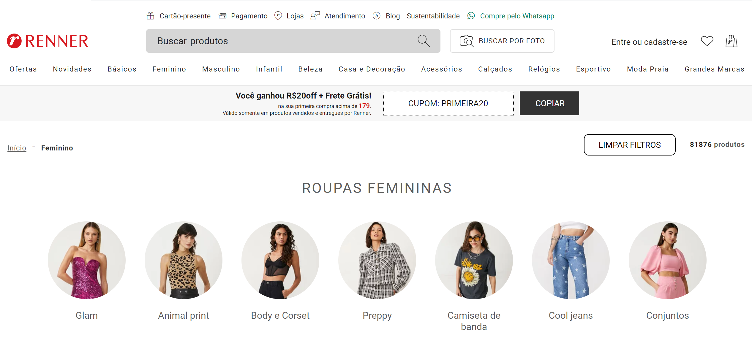The width and height of the screenshot is (752, 338).
Task: Open the Atendimento support chat icon
Action: pos(315,16)
